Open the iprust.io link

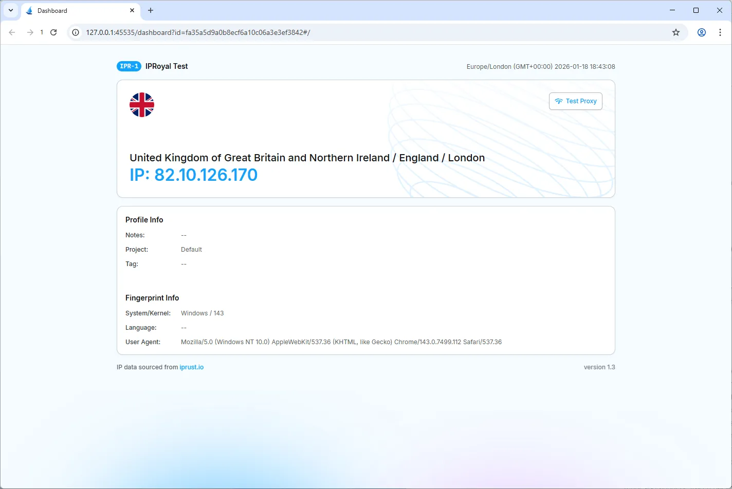191,367
